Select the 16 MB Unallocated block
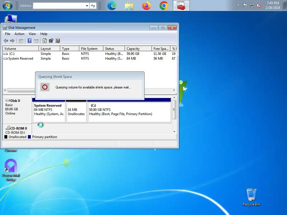The height and width of the screenshot is (215, 287). click(x=76, y=111)
